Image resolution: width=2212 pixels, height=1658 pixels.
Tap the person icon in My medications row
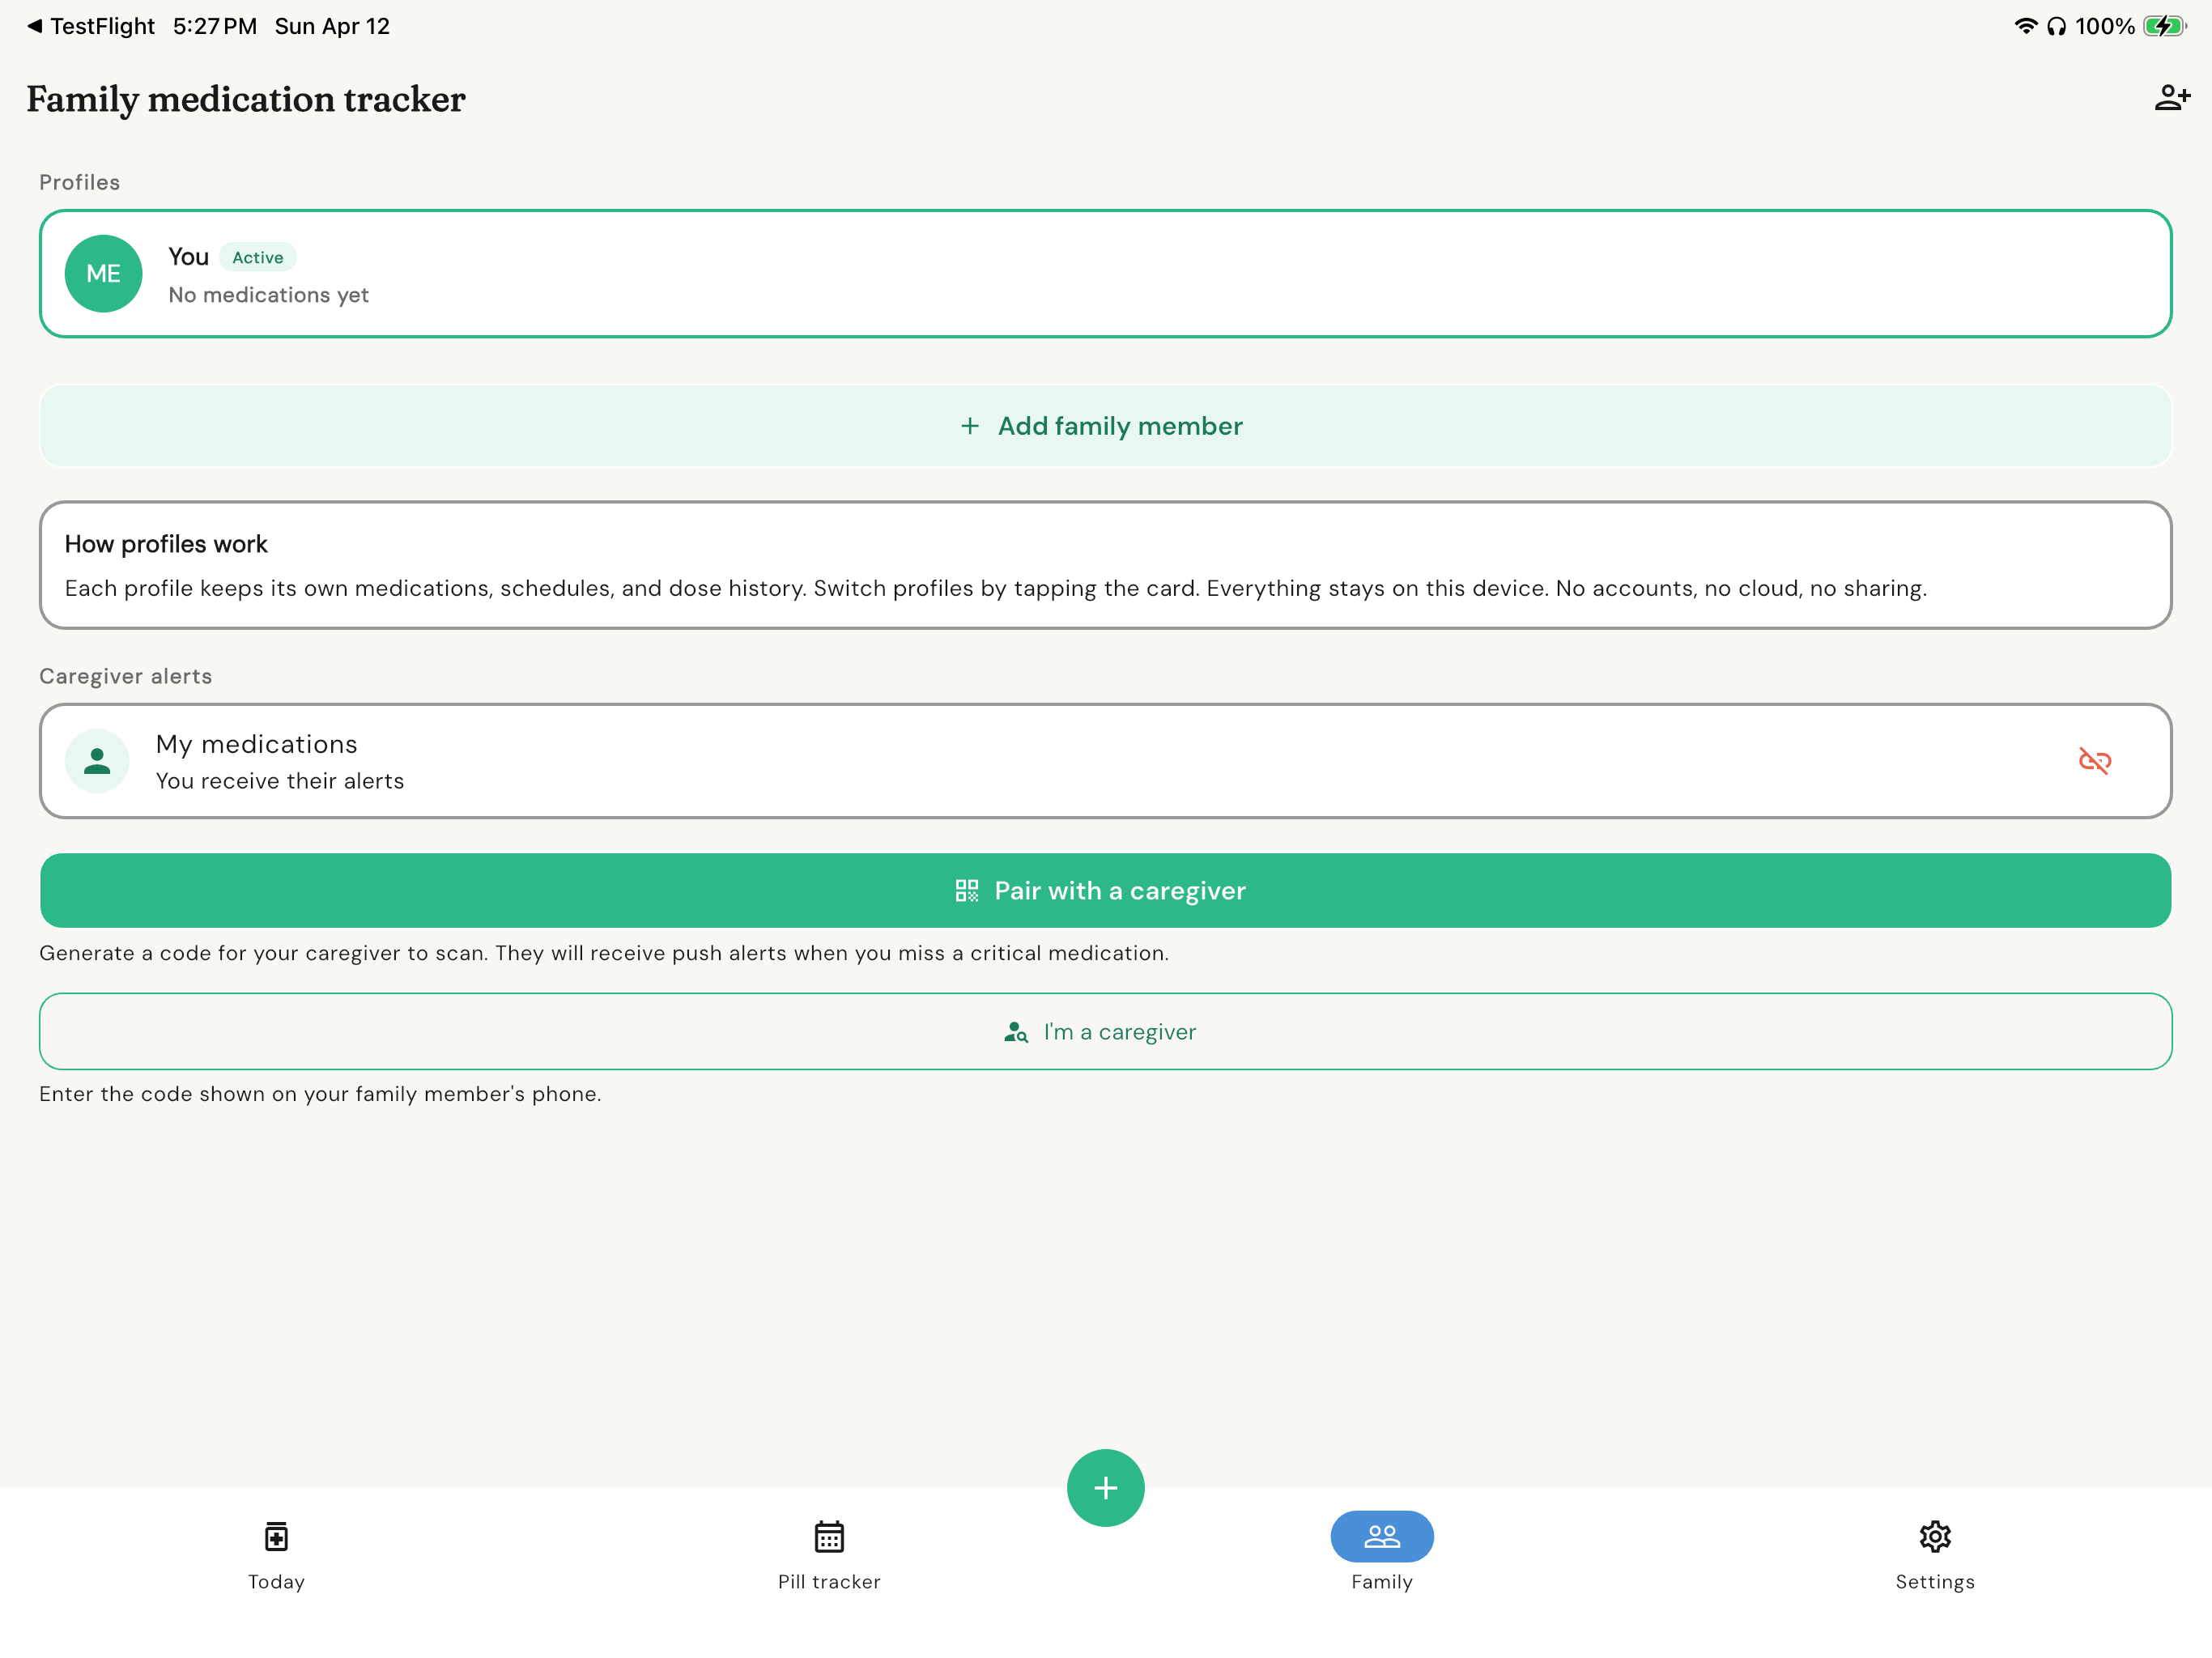pos(97,761)
